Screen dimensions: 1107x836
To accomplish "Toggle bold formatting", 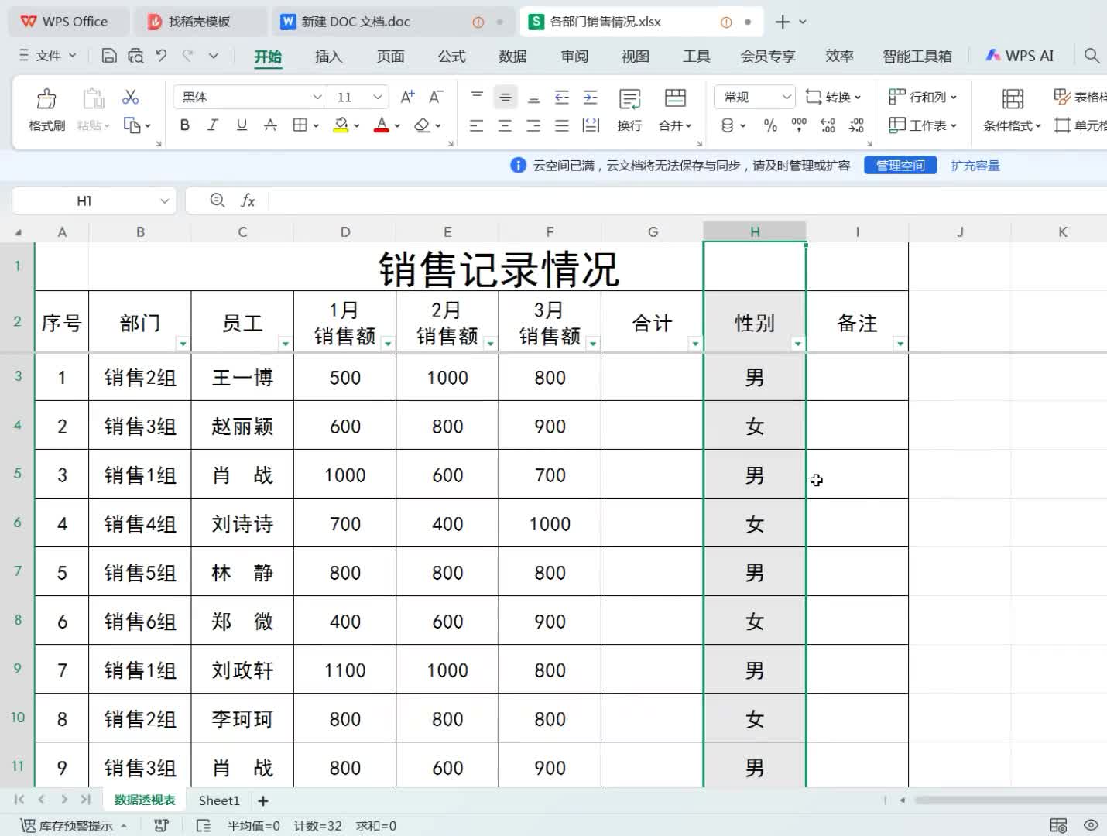I will pyautogui.click(x=184, y=125).
